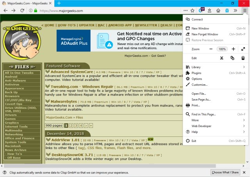Expand the Library submenu
This screenshot has height=177, width=250.
click(215, 67)
